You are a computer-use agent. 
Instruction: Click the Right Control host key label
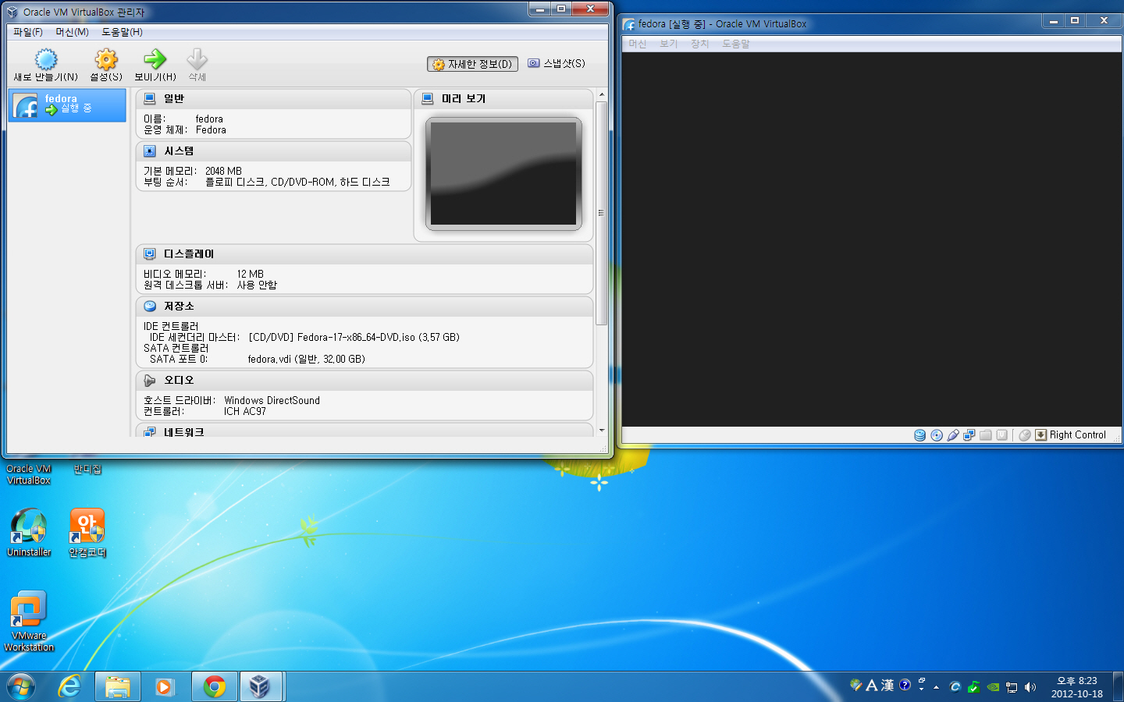click(1077, 435)
